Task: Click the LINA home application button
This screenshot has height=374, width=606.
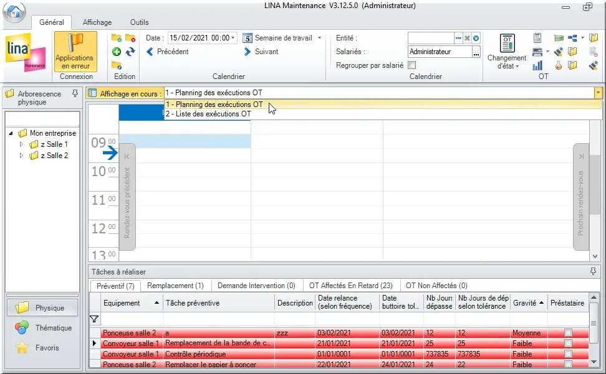Action: pyautogui.click(x=14, y=12)
